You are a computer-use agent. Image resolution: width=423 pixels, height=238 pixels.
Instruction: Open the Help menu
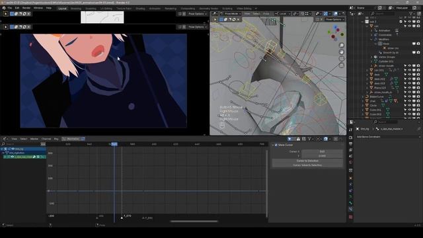click(49, 8)
